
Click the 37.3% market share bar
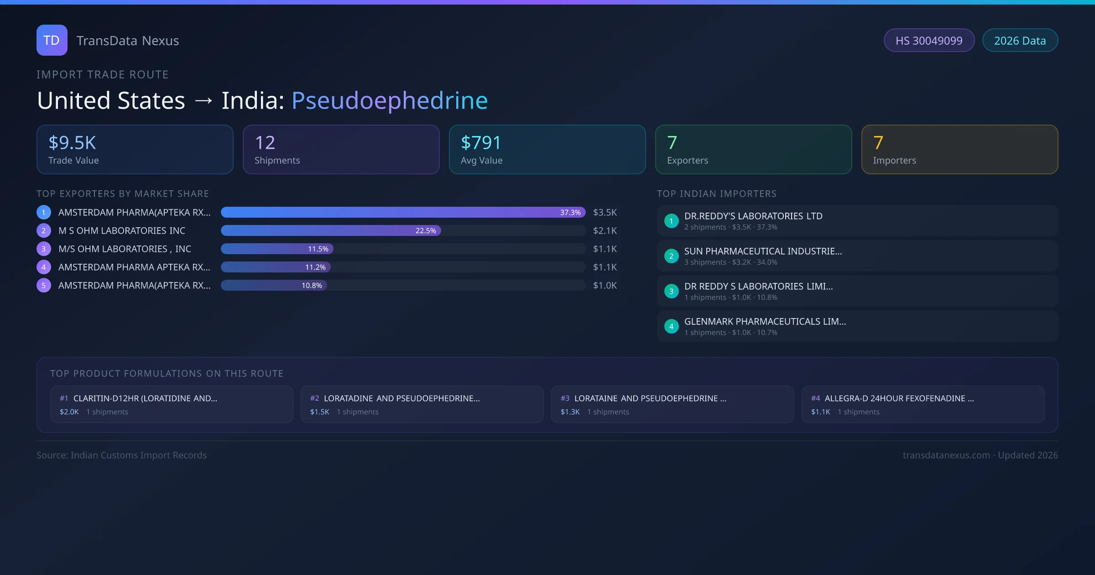(402, 212)
